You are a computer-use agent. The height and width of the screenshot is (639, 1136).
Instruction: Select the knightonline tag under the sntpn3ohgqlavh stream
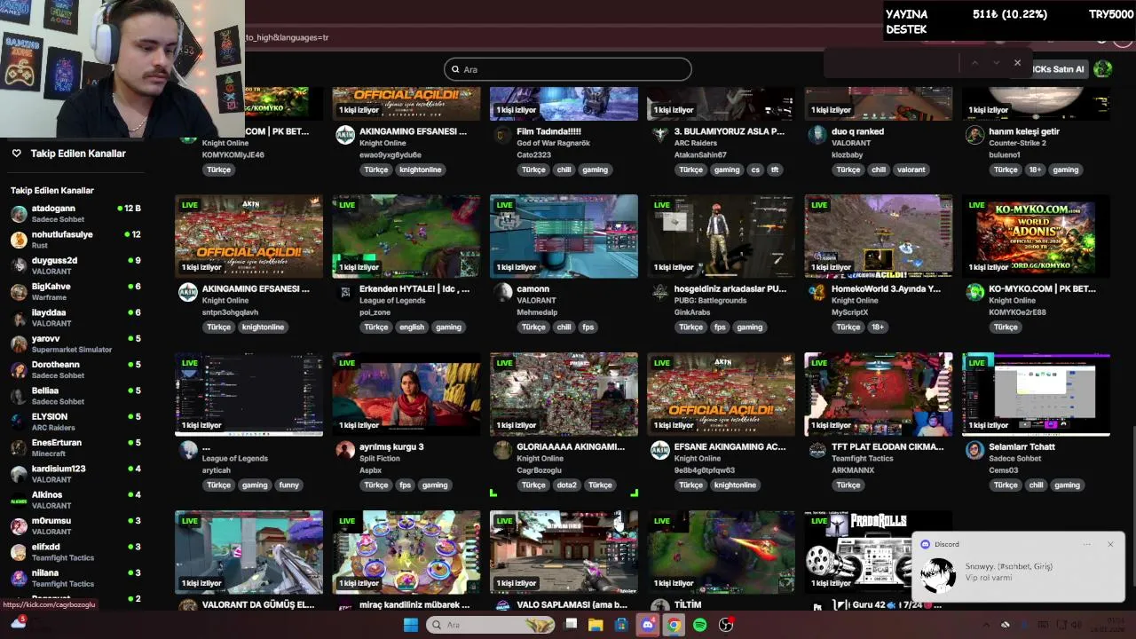[263, 327]
